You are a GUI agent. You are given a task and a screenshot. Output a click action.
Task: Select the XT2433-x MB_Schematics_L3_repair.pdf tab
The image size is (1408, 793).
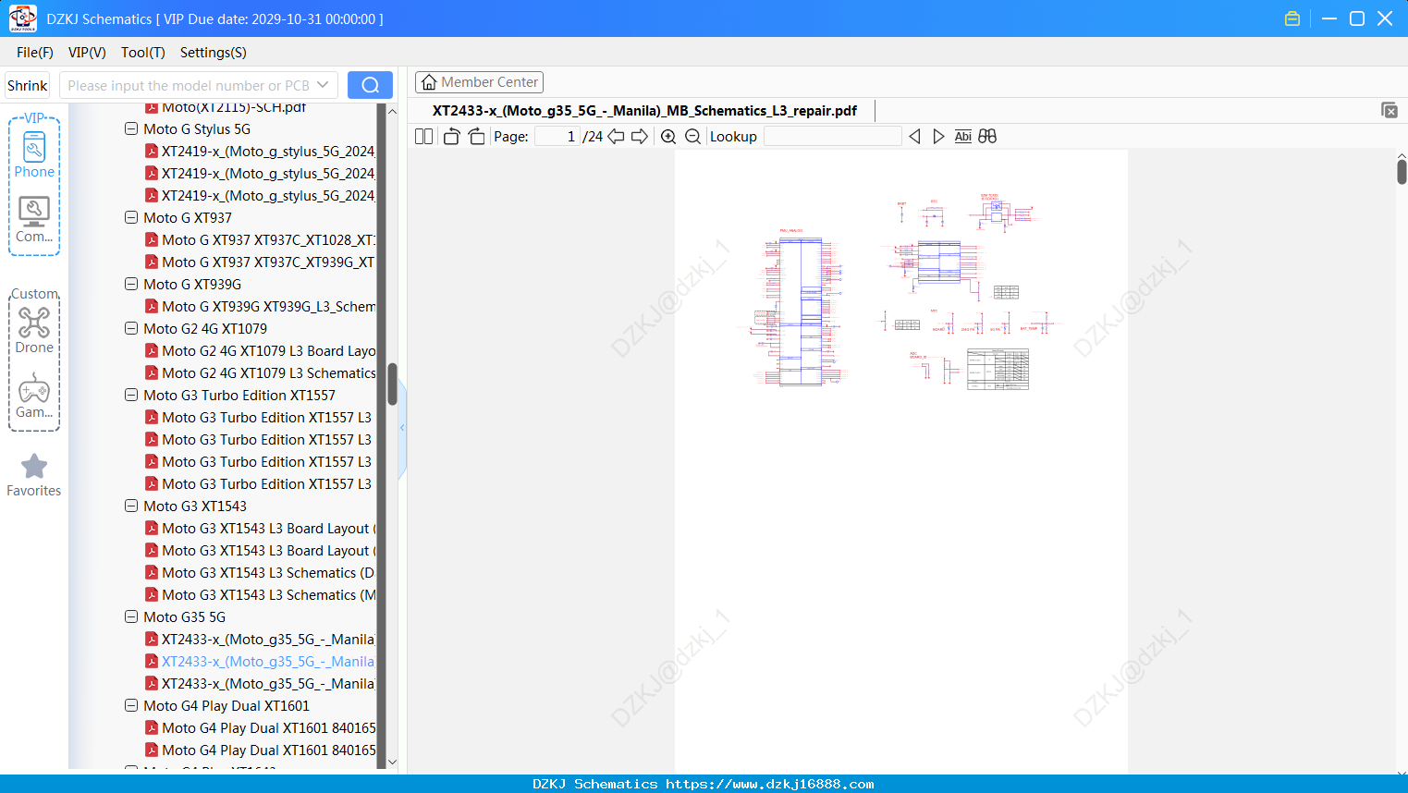tap(644, 110)
